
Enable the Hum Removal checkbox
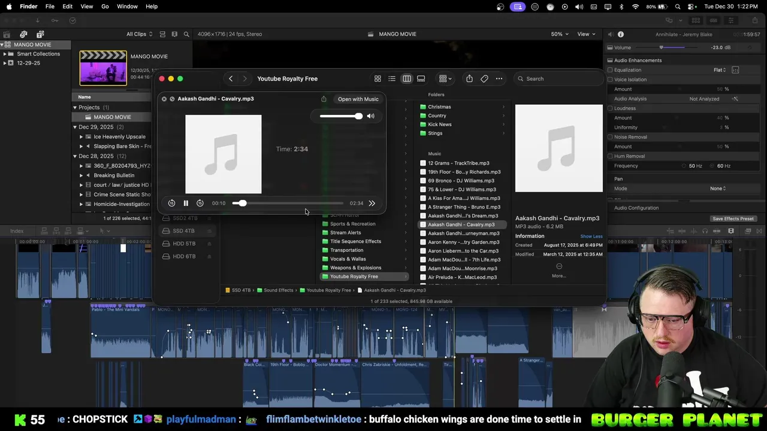610,156
